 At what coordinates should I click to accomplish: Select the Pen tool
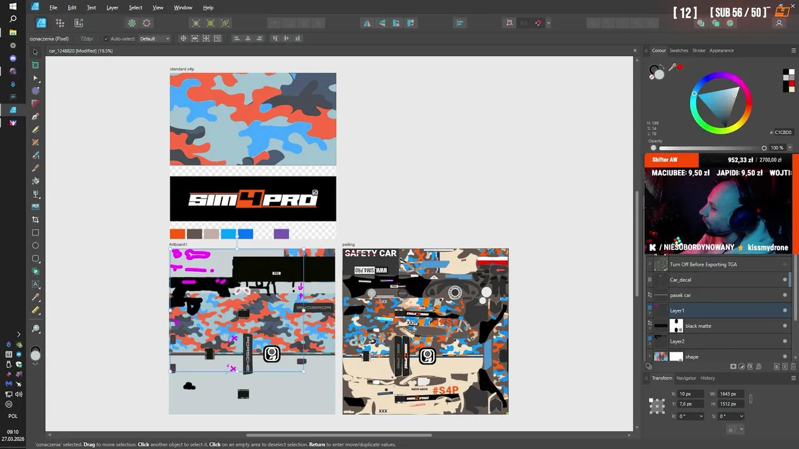click(36, 117)
